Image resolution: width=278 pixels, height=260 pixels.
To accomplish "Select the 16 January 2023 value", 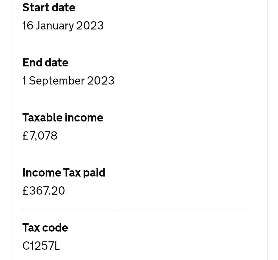I will pos(63,26).
